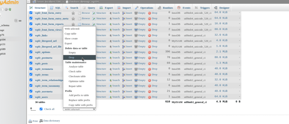Uncheck the wpfr_frmt_form_views checkbox
The height and width of the screenshot is (124, 289).
pos(31,29)
